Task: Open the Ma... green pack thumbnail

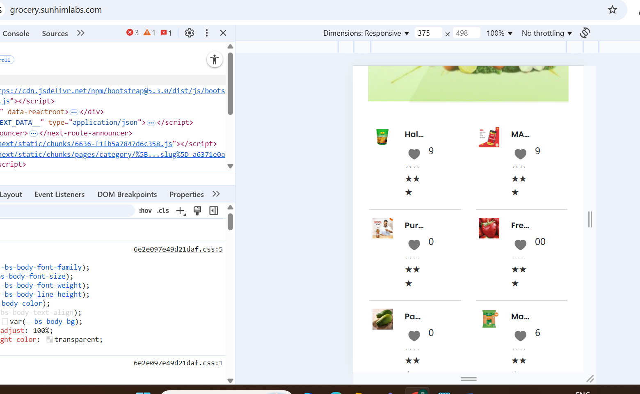Action: (x=489, y=319)
